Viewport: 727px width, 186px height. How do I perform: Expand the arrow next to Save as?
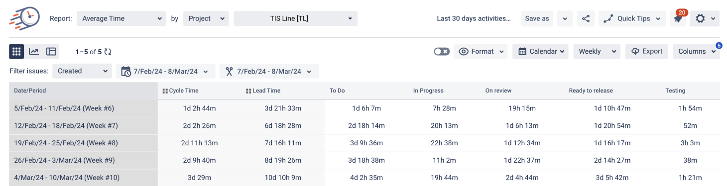(564, 18)
